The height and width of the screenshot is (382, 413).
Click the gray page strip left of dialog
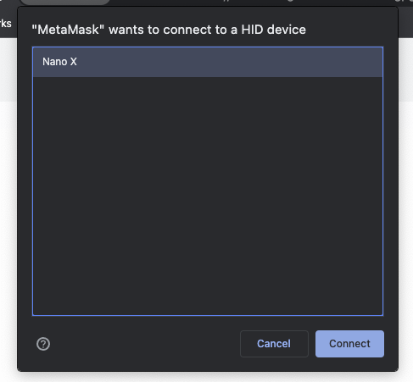pyautogui.click(x=8, y=70)
